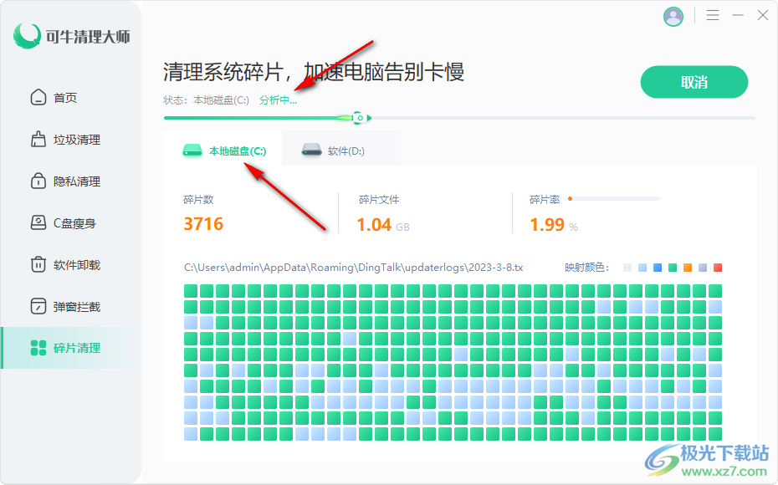Open 软件卸载 software uninstall trash icon

tap(38, 265)
